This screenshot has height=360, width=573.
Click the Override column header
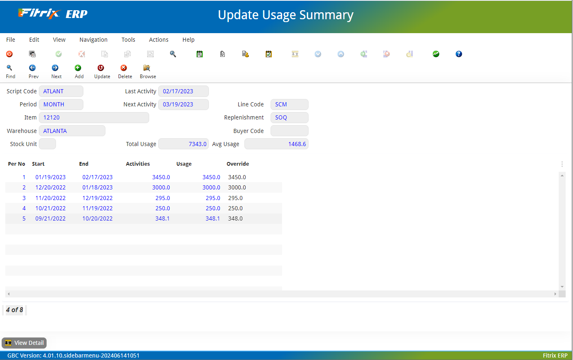(x=237, y=164)
